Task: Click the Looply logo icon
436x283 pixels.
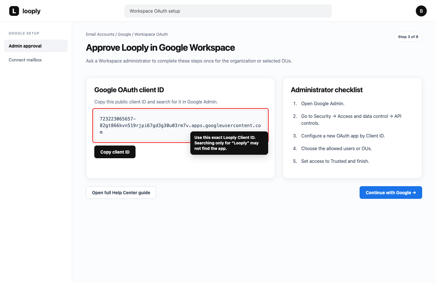Action: tap(14, 11)
